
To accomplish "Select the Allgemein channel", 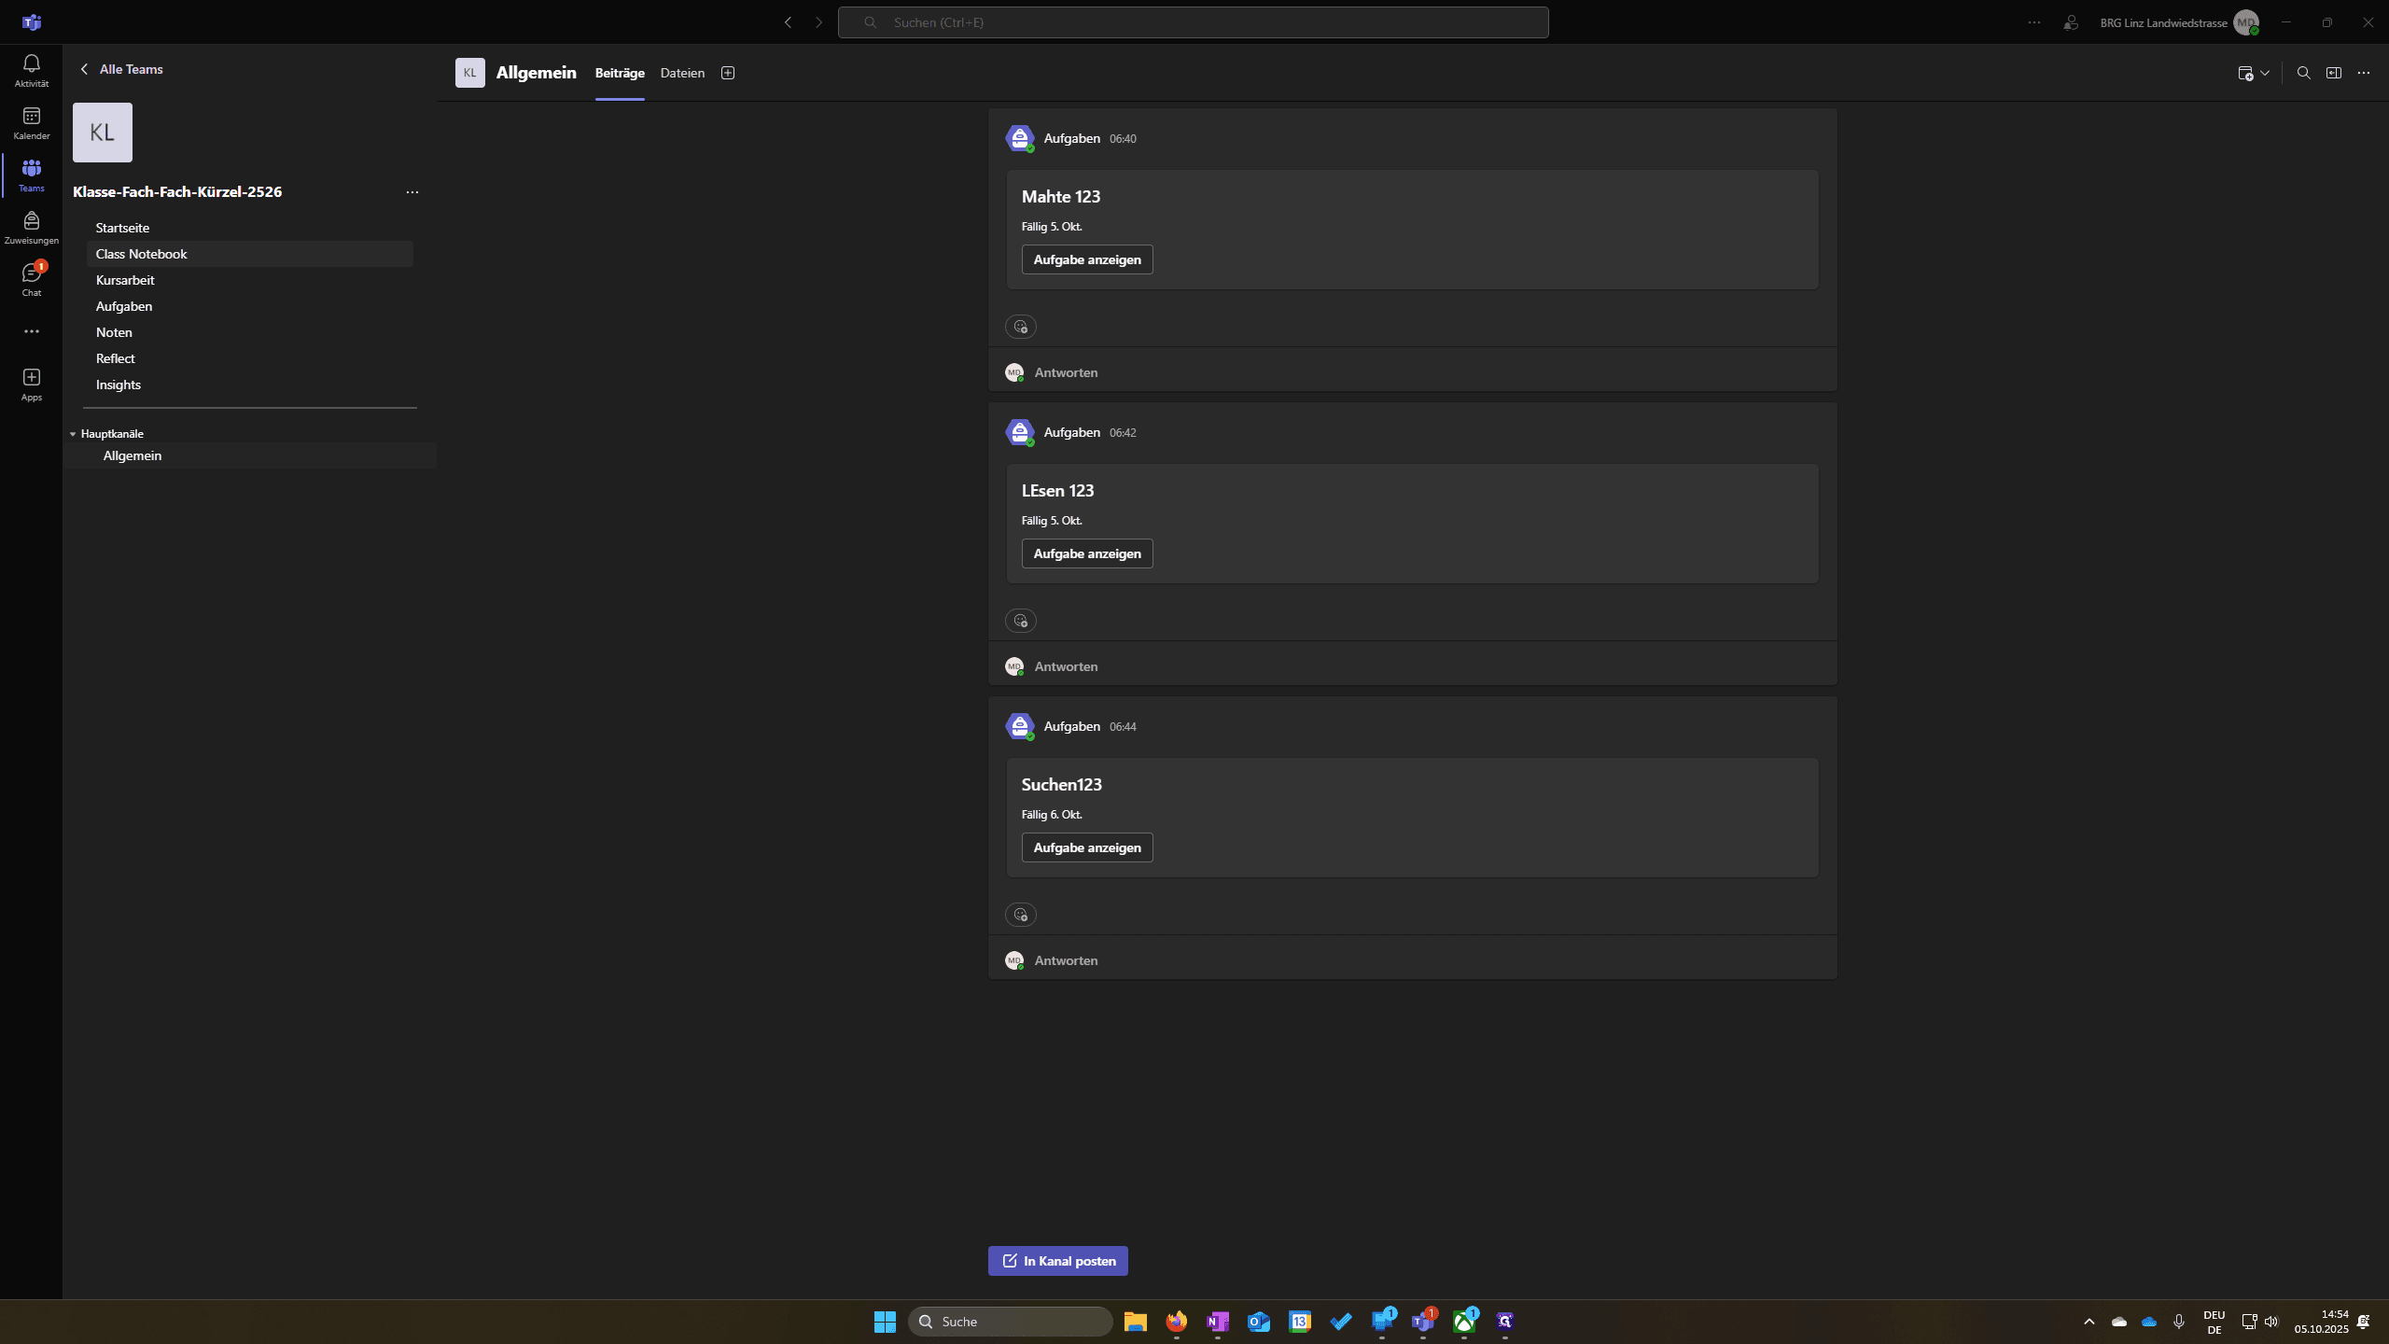I will [250, 455].
